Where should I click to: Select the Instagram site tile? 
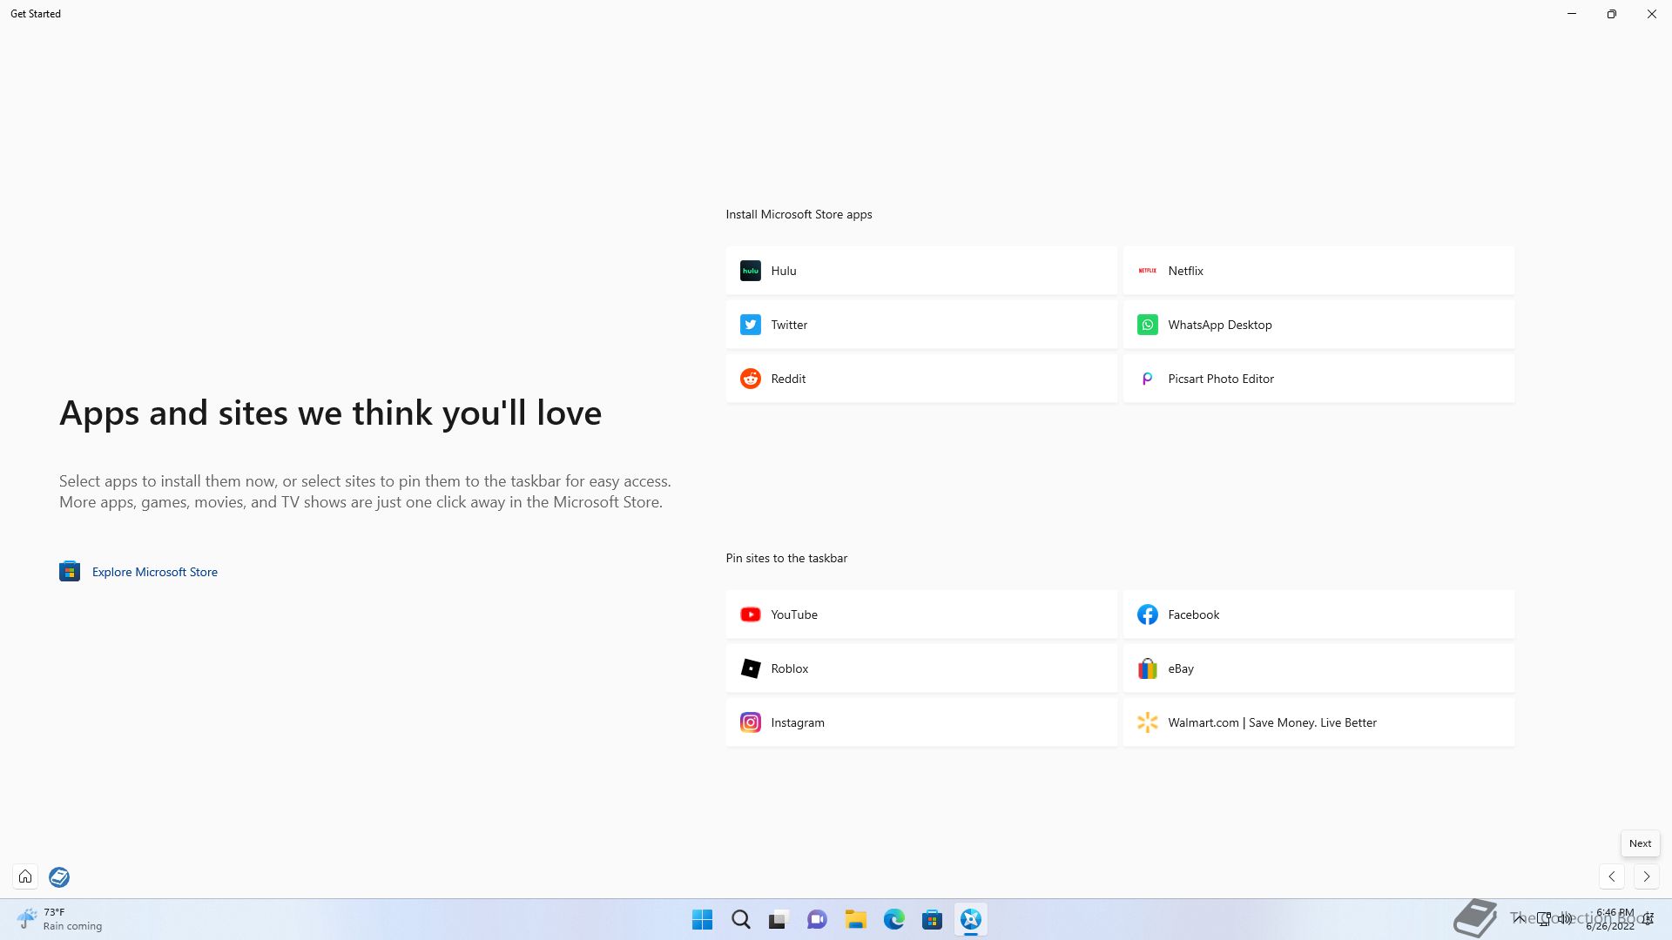pyautogui.click(x=921, y=722)
